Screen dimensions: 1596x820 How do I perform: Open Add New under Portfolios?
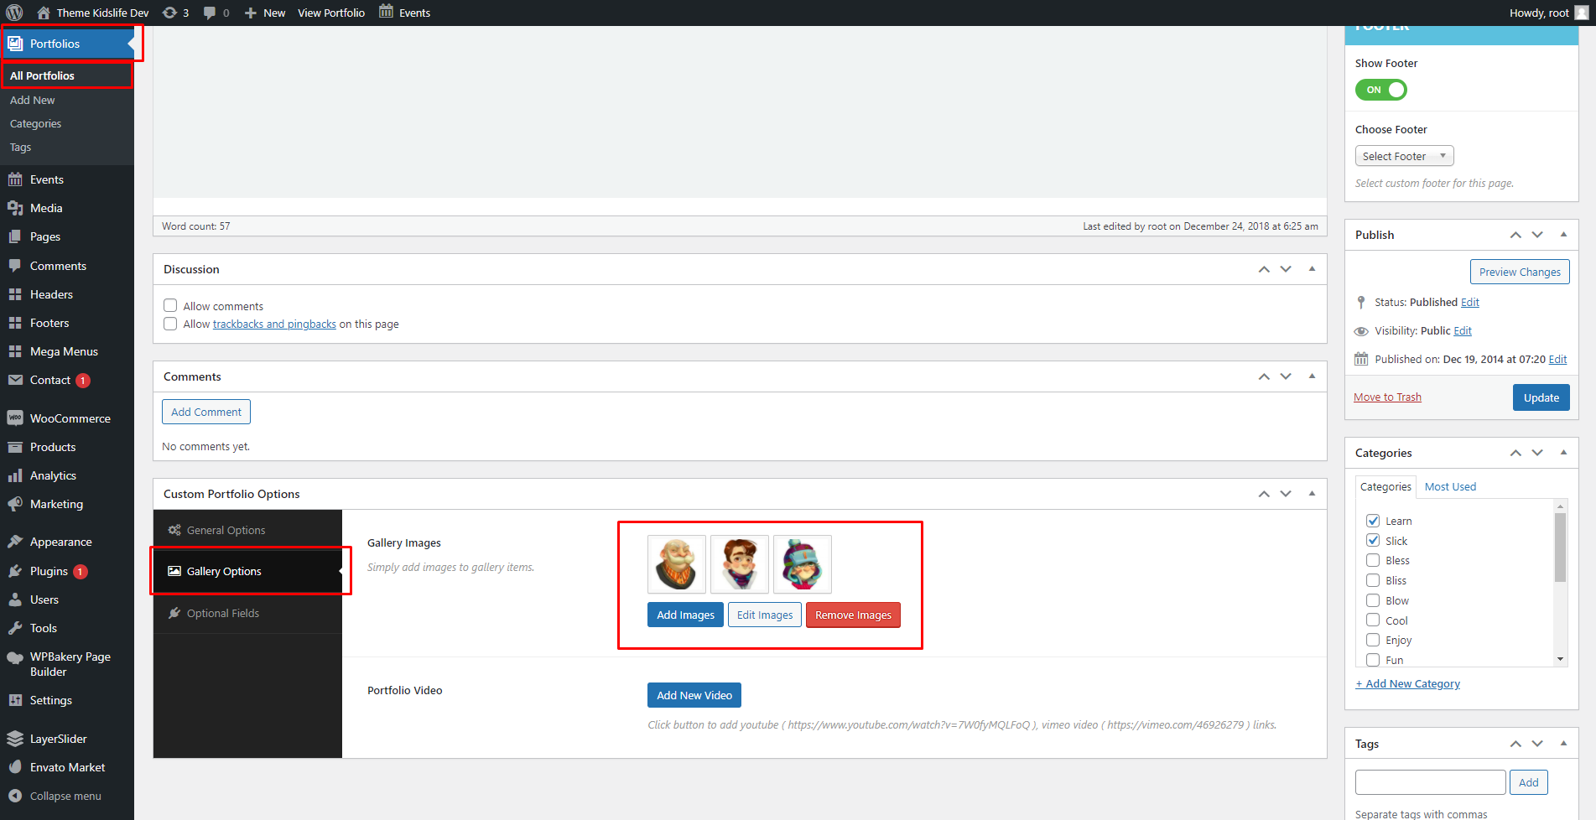(x=32, y=100)
